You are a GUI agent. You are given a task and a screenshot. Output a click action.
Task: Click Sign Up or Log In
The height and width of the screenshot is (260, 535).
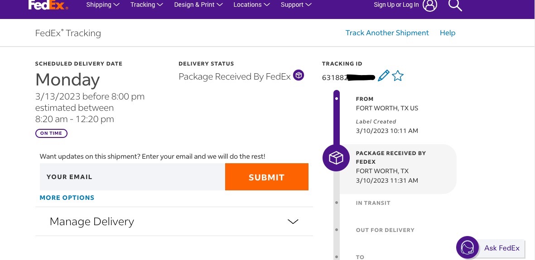pyautogui.click(x=396, y=5)
